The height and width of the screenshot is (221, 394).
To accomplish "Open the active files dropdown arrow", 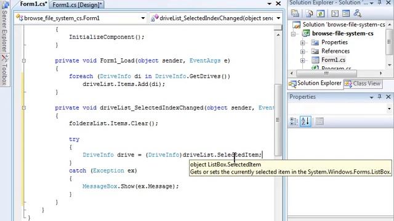I will [269, 4].
